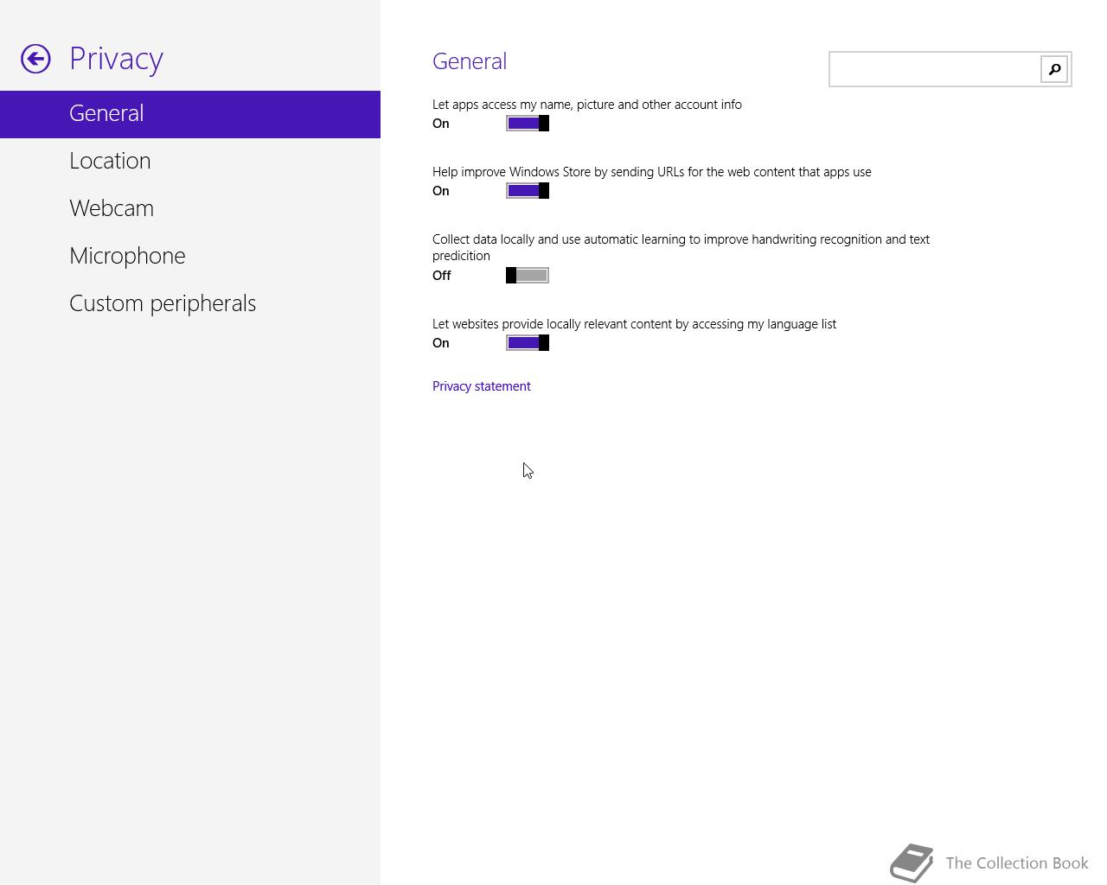Toggle the language list access switch

528,343
